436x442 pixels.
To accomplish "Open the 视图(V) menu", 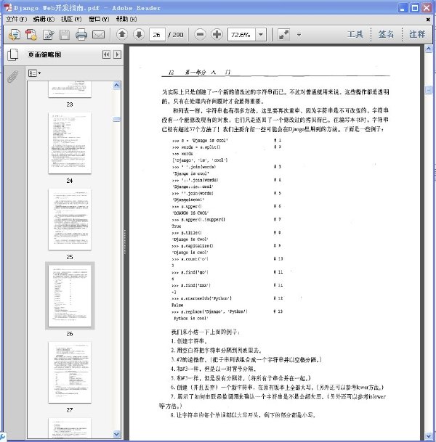I will [71, 19].
